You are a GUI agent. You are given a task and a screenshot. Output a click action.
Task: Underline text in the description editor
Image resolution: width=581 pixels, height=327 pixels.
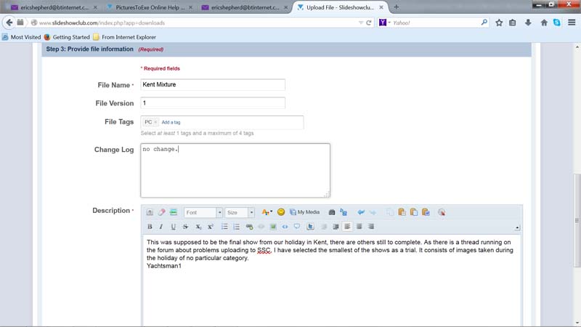[173, 227]
